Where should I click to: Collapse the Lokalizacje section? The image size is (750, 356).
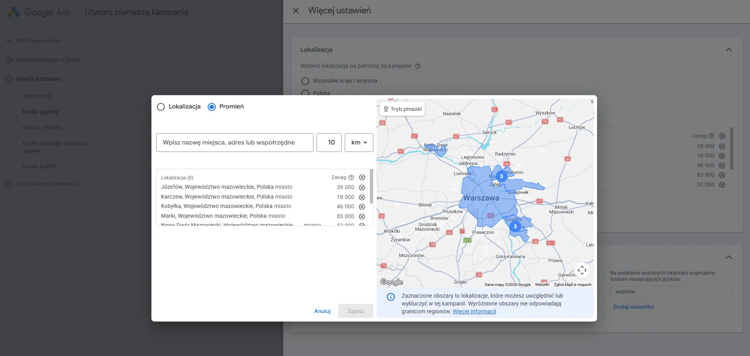[729, 50]
